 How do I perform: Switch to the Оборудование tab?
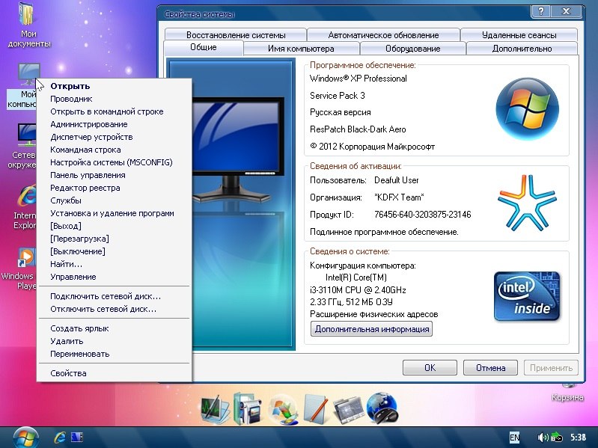click(x=412, y=49)
